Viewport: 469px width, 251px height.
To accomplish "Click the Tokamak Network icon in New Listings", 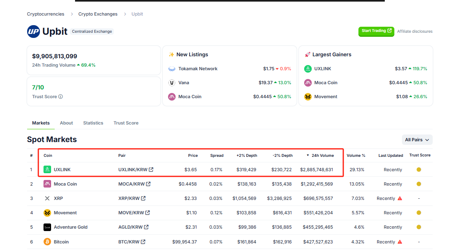I will [x=172, y=69].
